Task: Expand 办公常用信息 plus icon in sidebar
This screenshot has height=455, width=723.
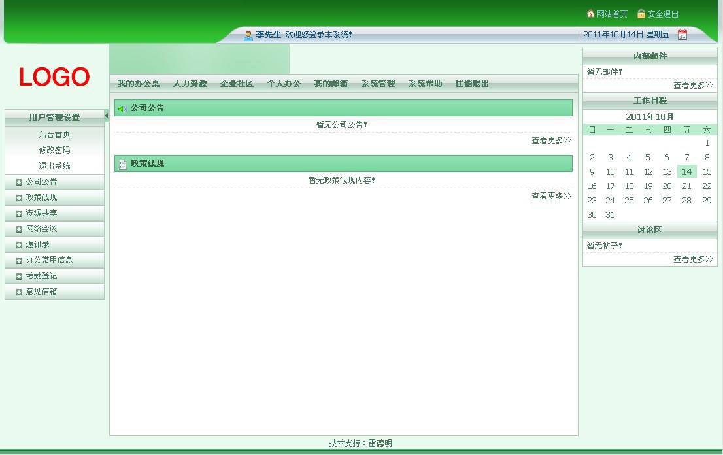Action: point(19,260)
